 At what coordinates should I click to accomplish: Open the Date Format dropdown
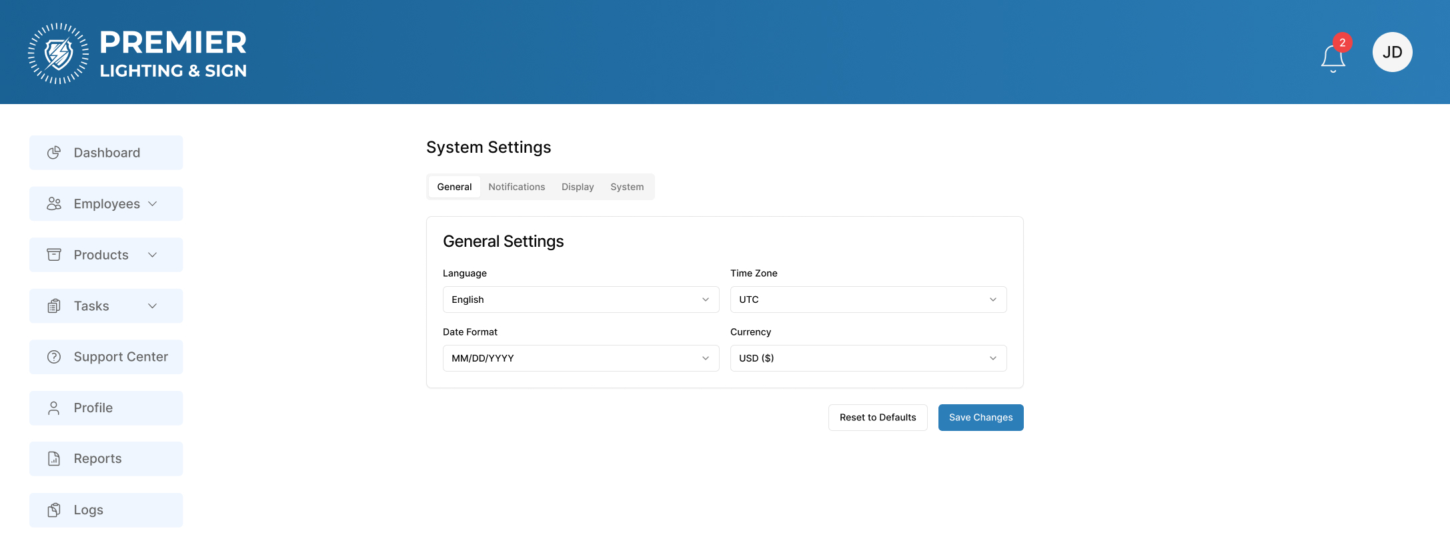[x=580, y=358]
